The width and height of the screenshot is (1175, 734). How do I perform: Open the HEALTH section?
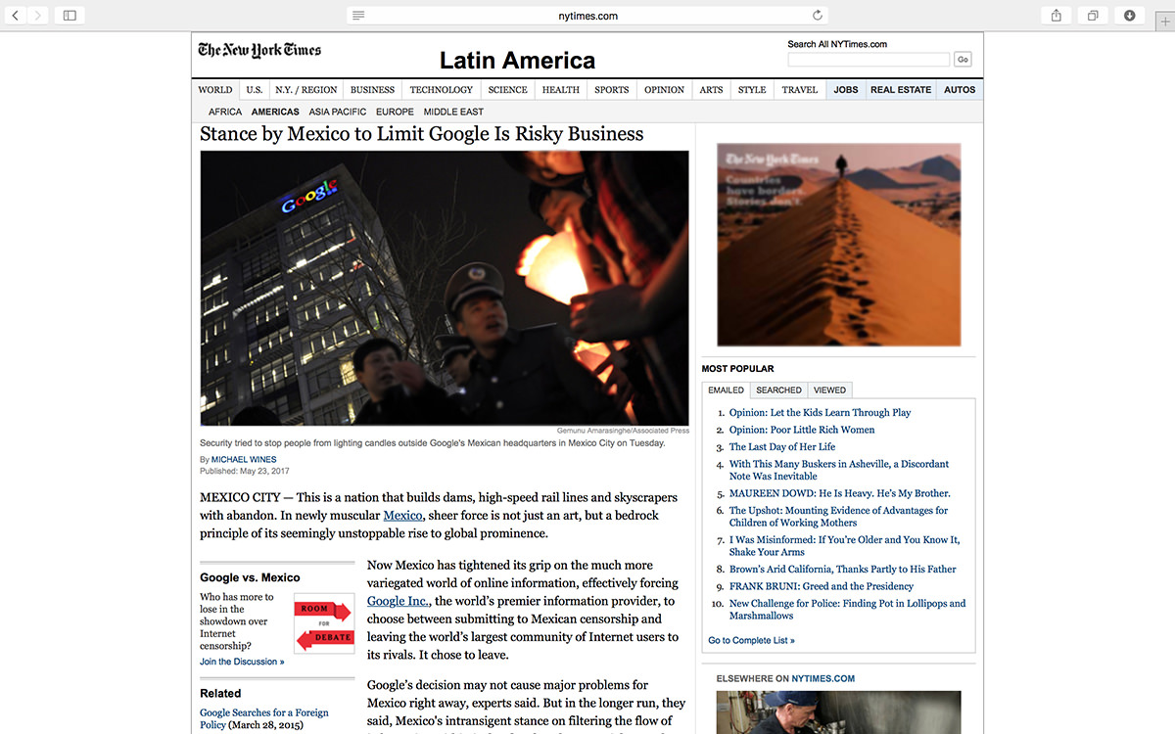[x=561, y=90]
